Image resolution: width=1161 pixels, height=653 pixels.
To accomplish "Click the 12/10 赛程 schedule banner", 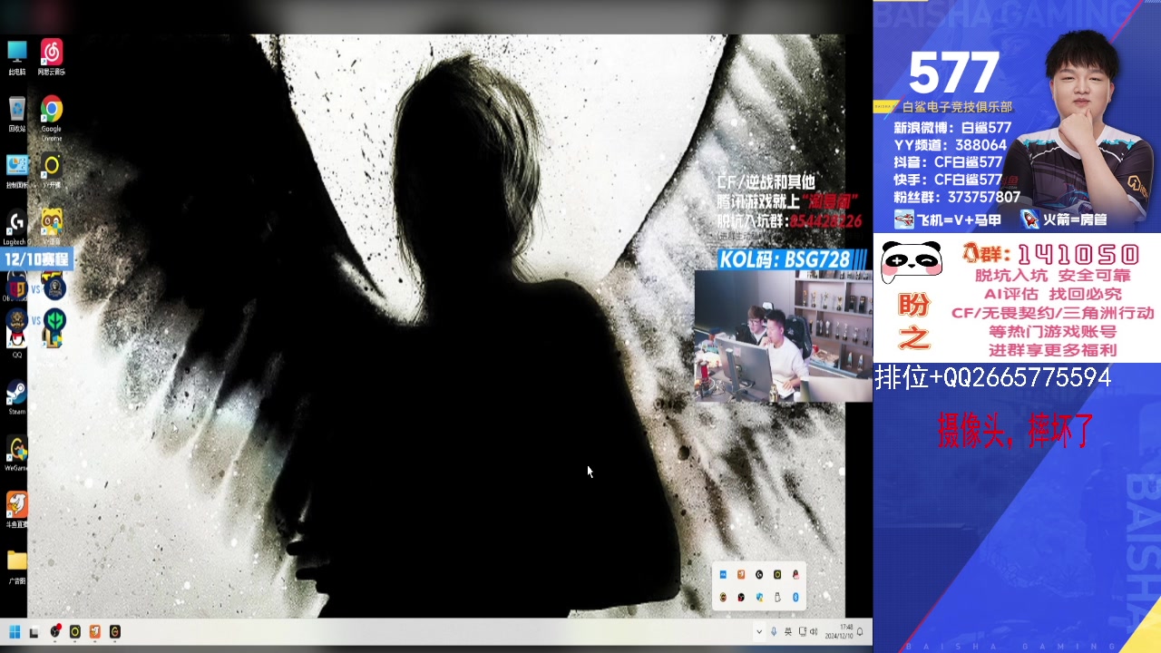I will (35, 259).
